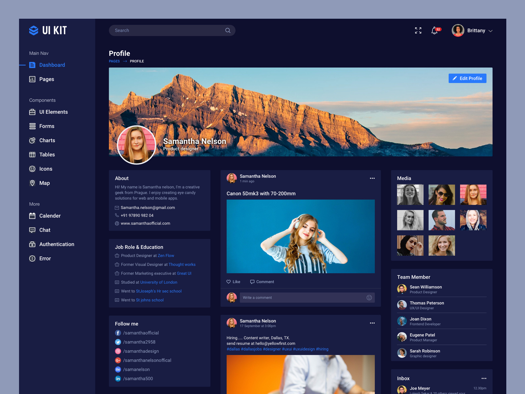Image resolution: width=525 pixels, height=394 pixels.
Task: Click the Edit Profile button
Action: (x=467, y=78)
